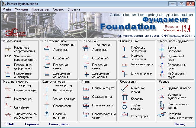Click the Колодцы text label
This screenshot has width=196, height=128.
pyautogui.click(x=137, y=99)
